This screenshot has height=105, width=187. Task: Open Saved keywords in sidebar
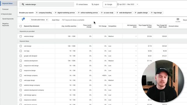point(8,19)
